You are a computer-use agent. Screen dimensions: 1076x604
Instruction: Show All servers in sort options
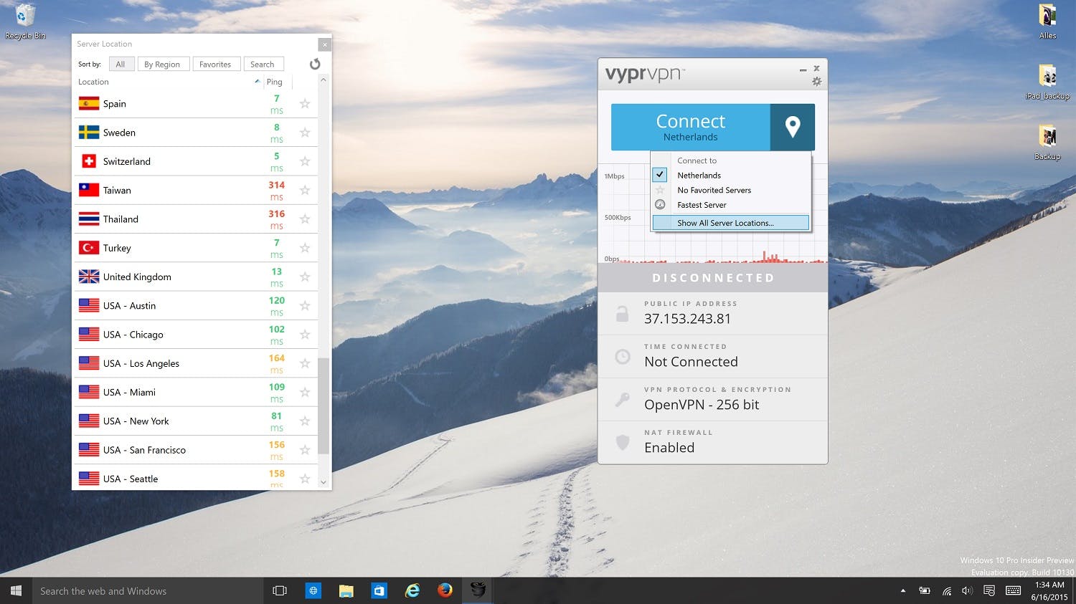pos(121,64)
